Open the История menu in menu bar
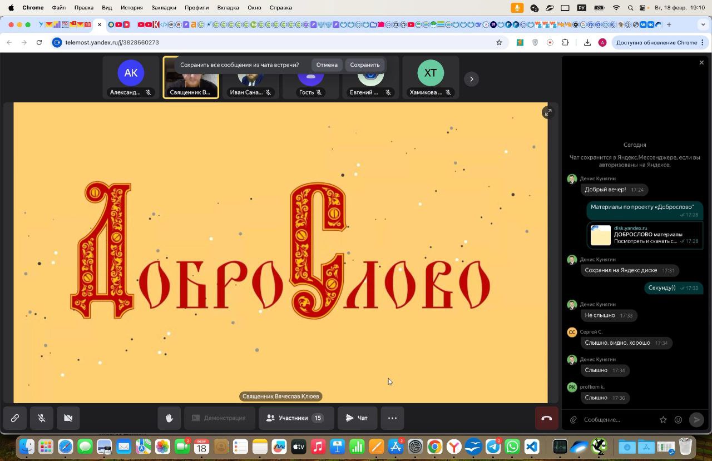 click(x=132, y=8)
